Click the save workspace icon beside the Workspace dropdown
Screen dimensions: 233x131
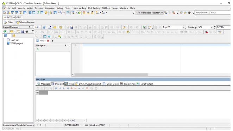click(165, 13)
